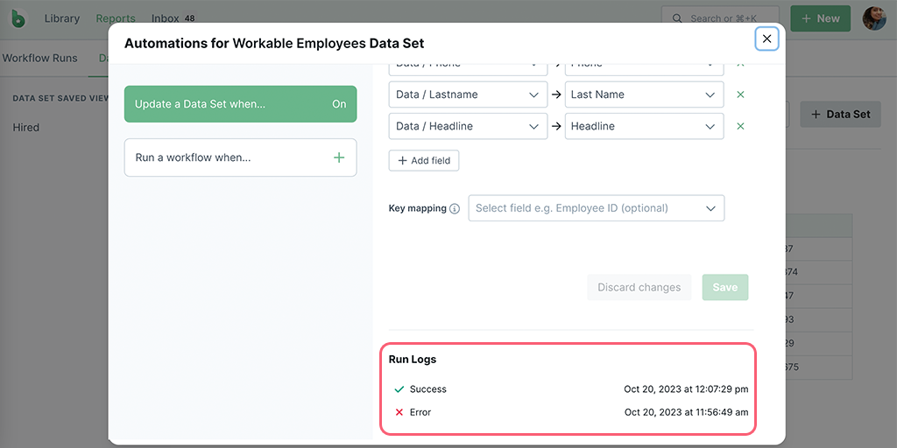Image resolution: width=897 pixels, height=448 pixels.
Task: Select the Hired saved view
Action: click(x=26, y=128)
